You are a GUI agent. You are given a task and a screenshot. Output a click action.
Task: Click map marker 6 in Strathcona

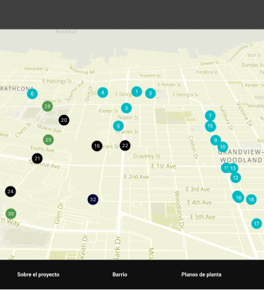(x=32, y=94)
